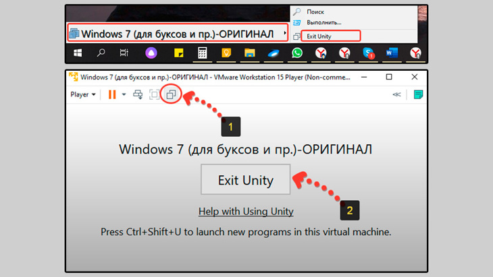Open the Calculator taskbar icon
Screen dimensions: 493x277
coord(202,53)
